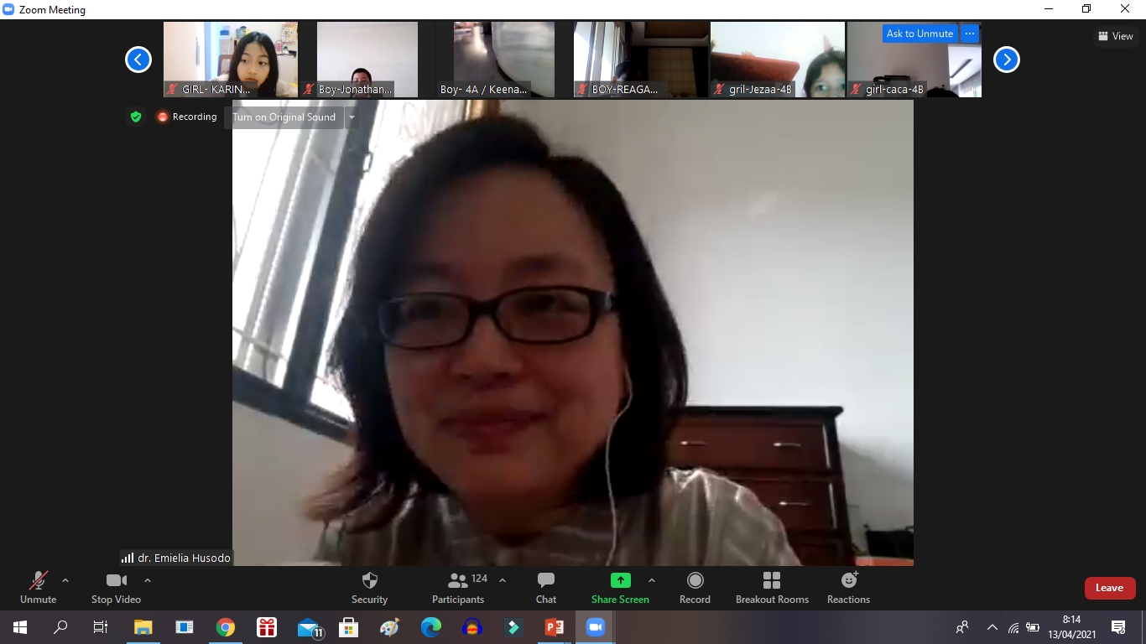Open the Reactions menu

coord(848,588)
